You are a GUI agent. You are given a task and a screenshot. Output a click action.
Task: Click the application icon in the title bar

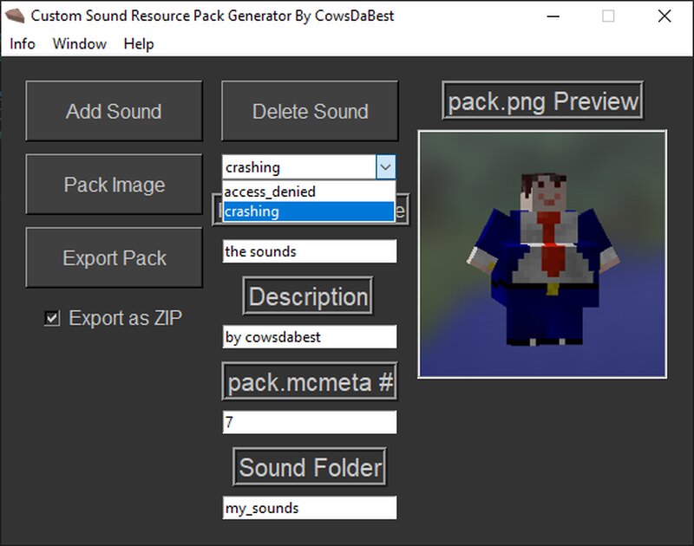coord(15,16)
